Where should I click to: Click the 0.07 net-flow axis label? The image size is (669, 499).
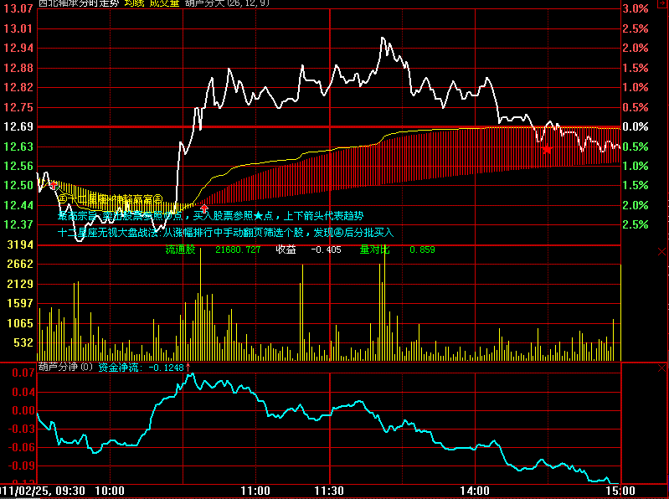coord(23,373)
